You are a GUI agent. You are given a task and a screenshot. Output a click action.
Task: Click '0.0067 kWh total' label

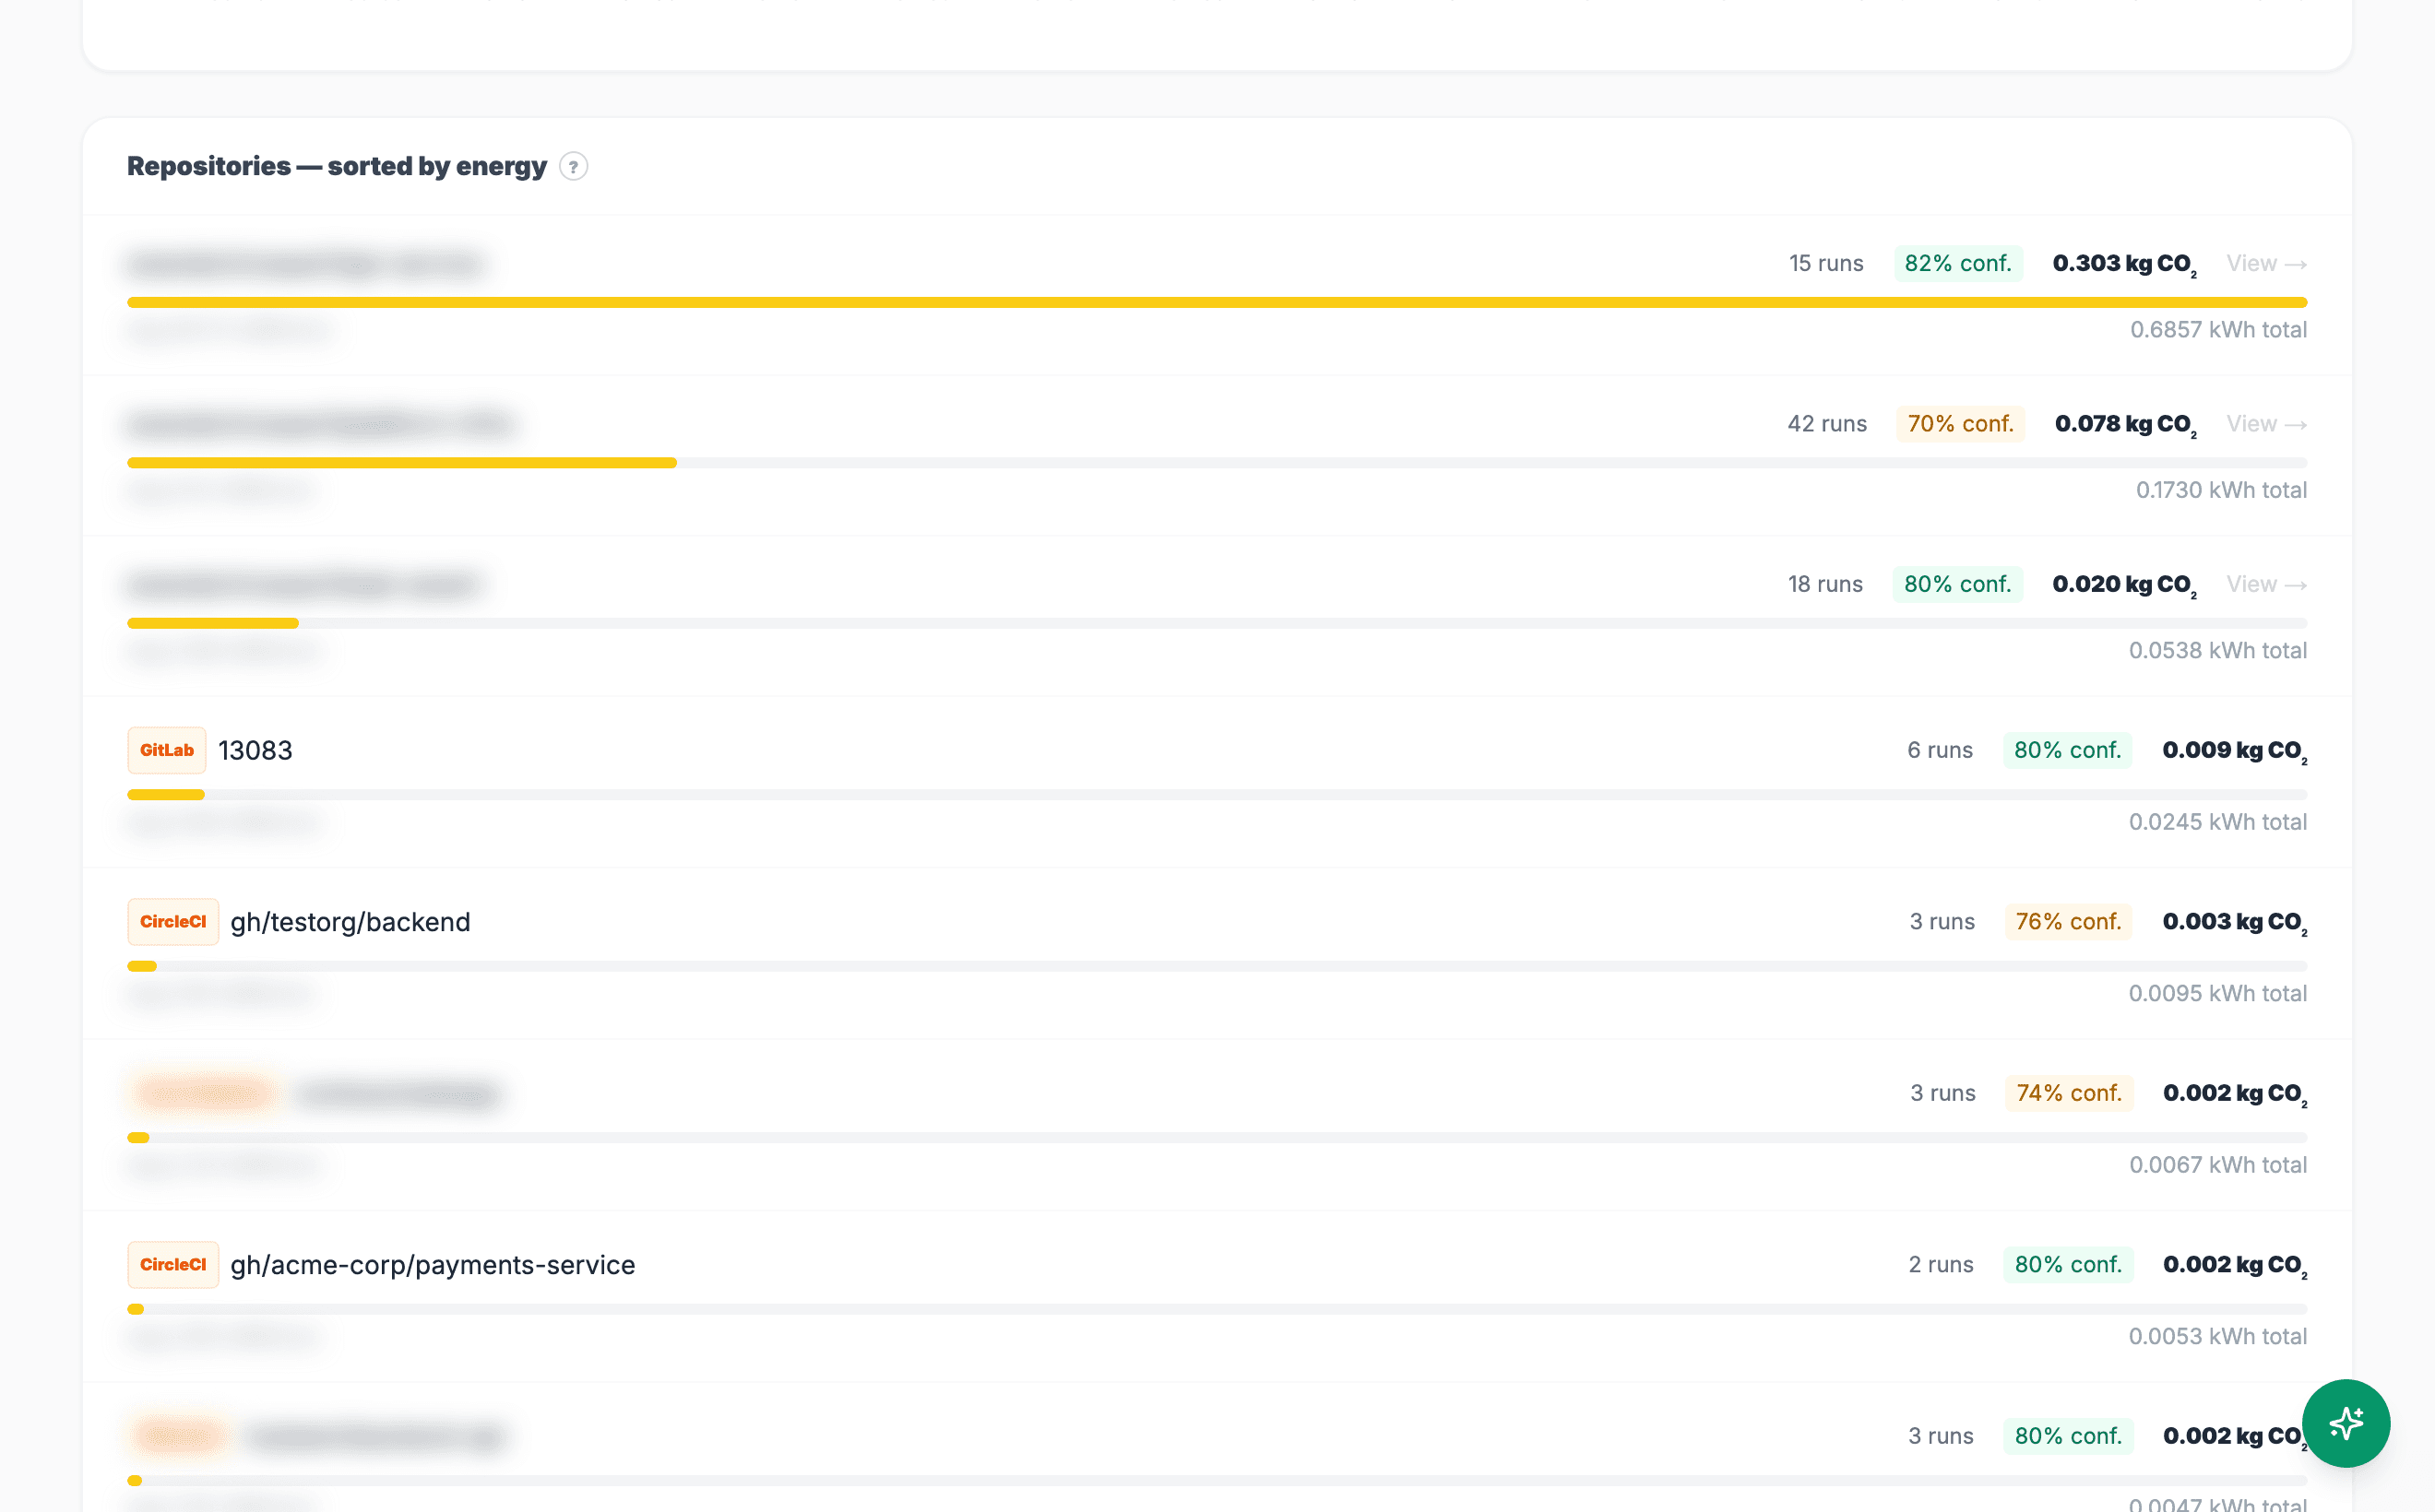(x=2218, y=1165)
